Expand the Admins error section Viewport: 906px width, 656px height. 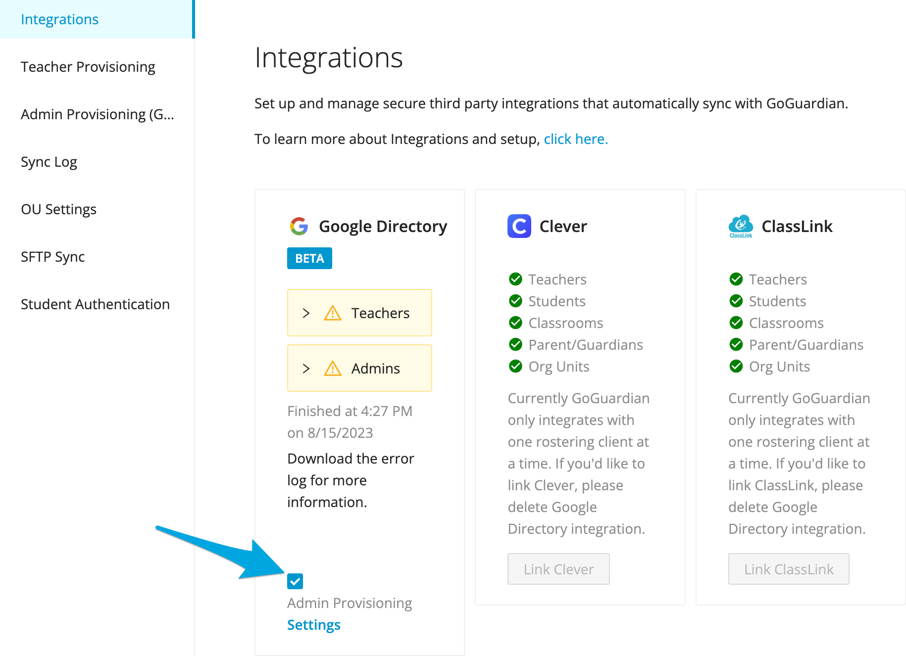pos(306,368)
